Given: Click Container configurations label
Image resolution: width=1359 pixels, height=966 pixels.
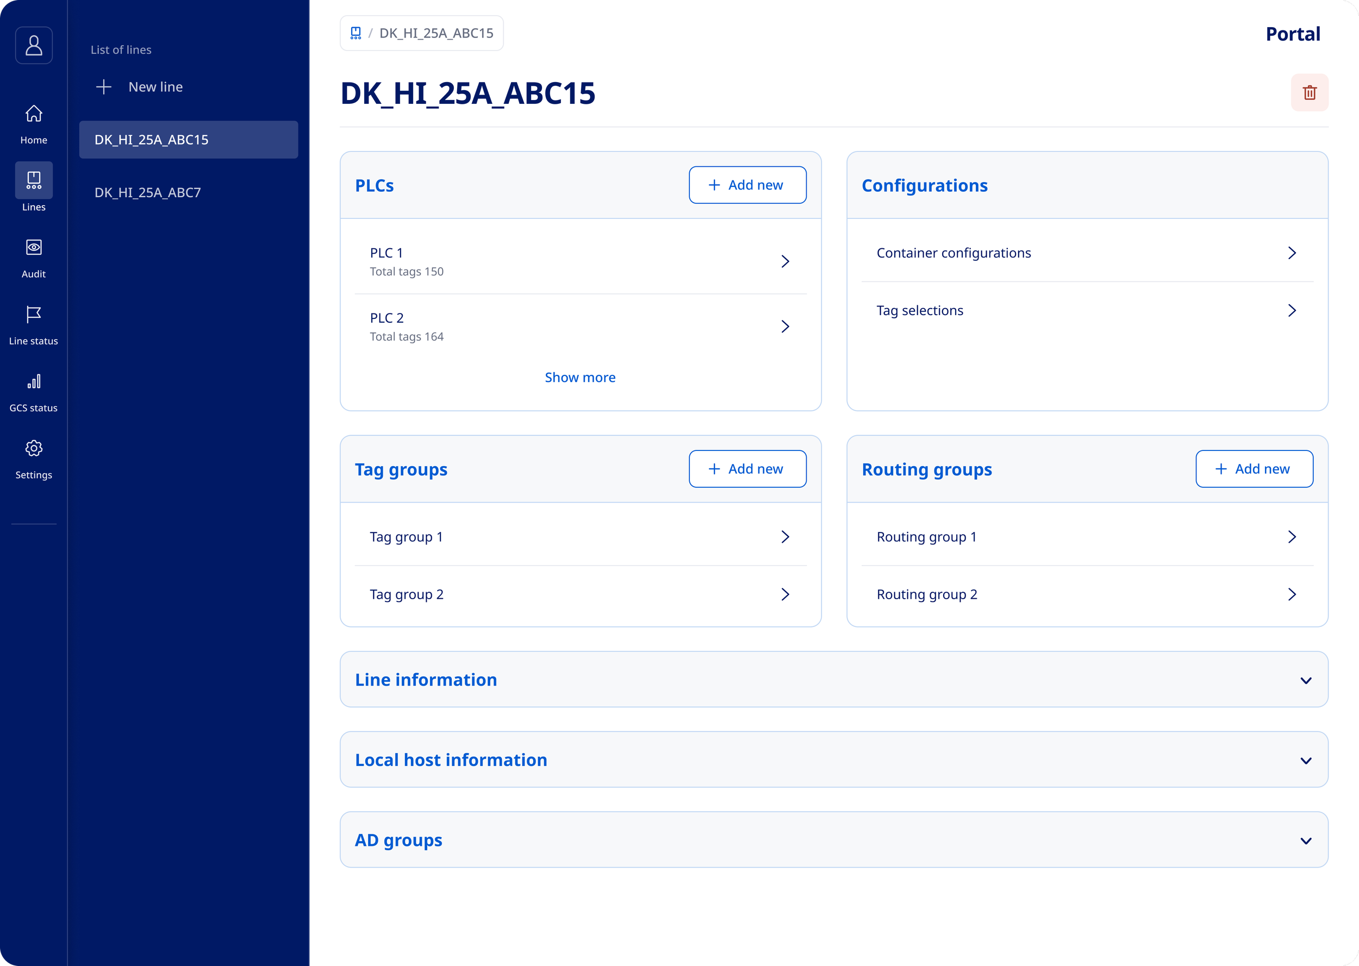Looking at the screenshot, I should [953, 253].
